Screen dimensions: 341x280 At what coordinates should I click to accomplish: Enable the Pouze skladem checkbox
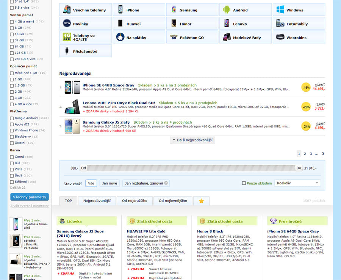click(244, 183)
